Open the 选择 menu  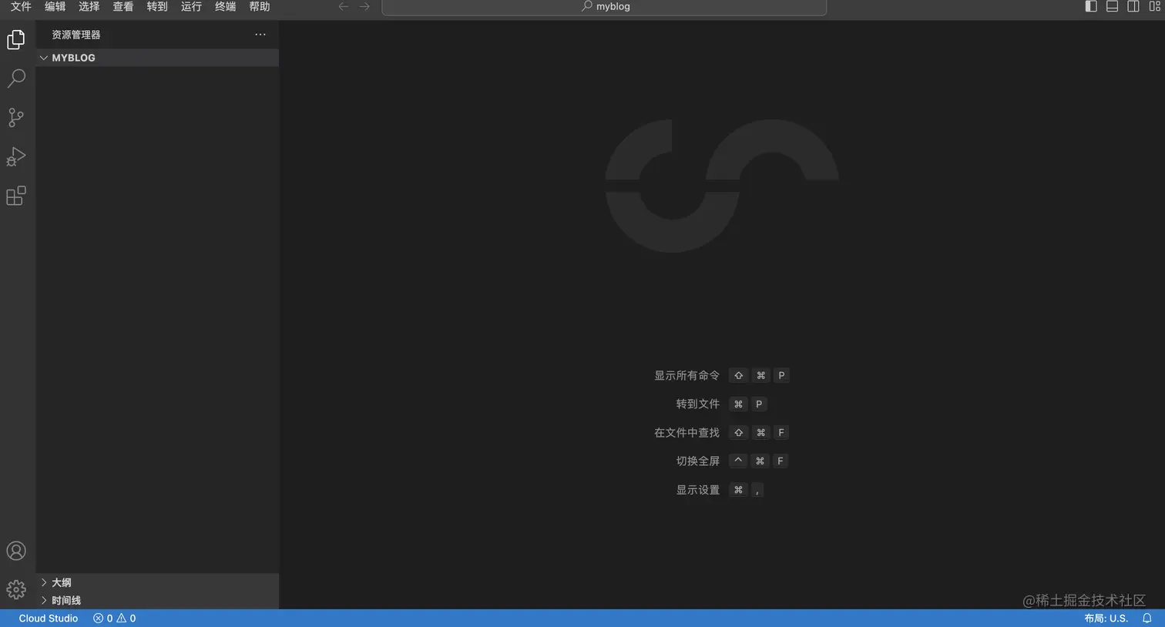[x=89, y=6]
